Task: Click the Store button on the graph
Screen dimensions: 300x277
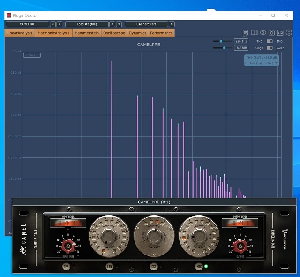Action: (x=32, y=55)
